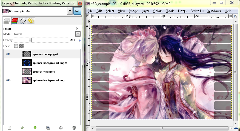Select the opacity value field 28.3
240x131 pixels.
(x=73, y=40)
